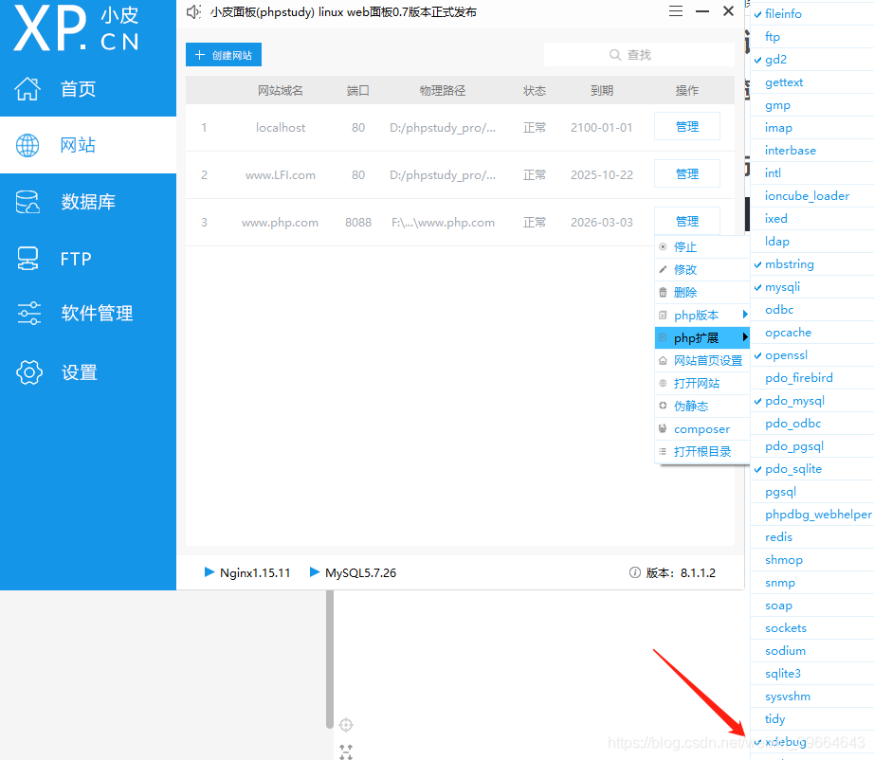Open the 数据库 sidebar section

pyautogui.click(x=88, y=202)
